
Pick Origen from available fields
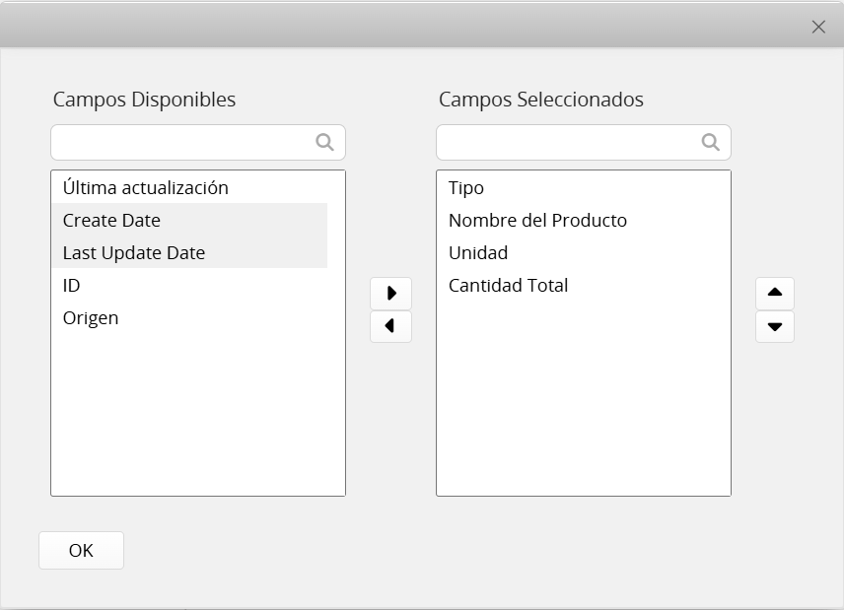coord(189,318)
